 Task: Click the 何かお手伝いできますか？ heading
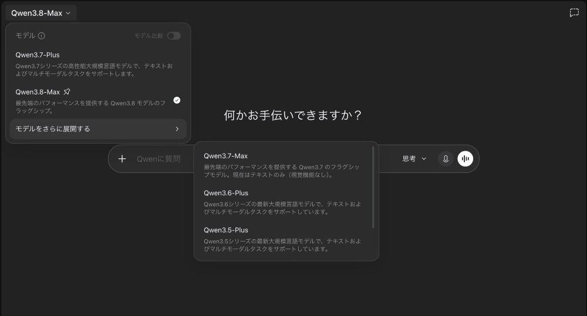(x=293, y=115)
